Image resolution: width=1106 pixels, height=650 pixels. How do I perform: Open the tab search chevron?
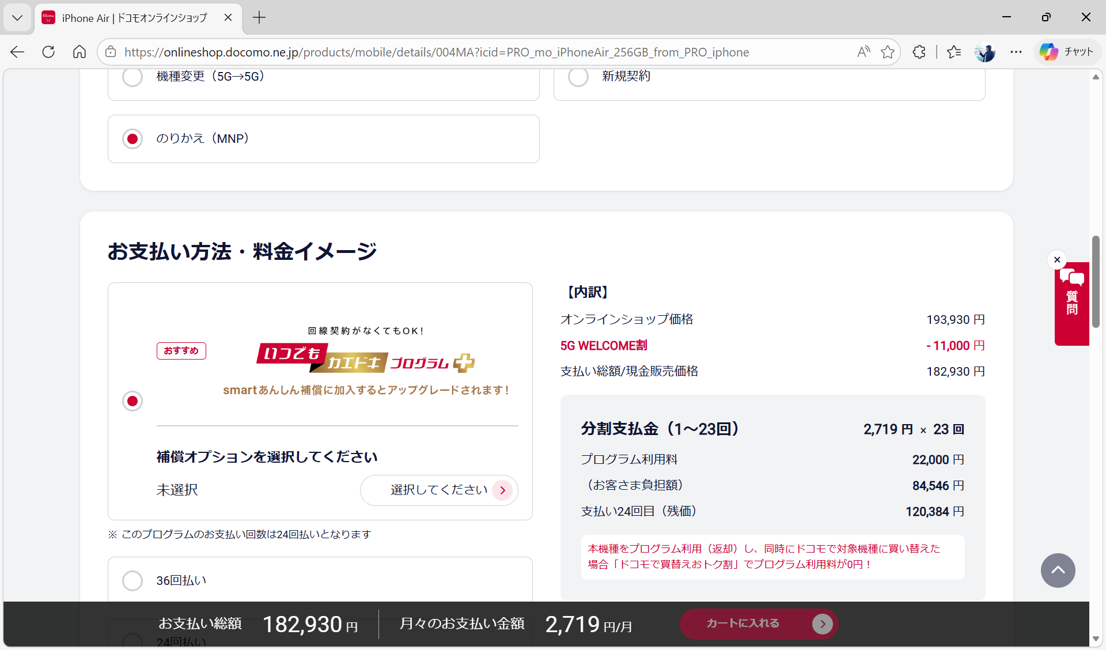(x=17, y=18)
